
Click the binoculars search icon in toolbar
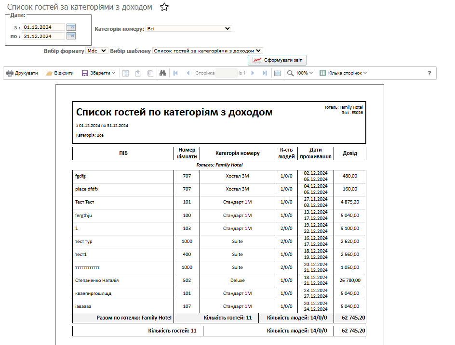click(x=163, y=73)
